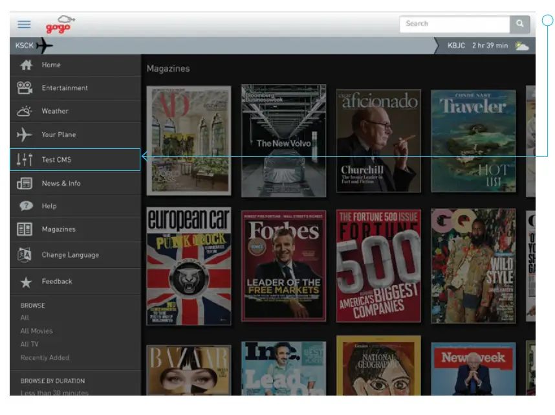The height and width of the screenshot is (415, 555).
Task: Select Test CMS menu label
Action: (56, 160)
